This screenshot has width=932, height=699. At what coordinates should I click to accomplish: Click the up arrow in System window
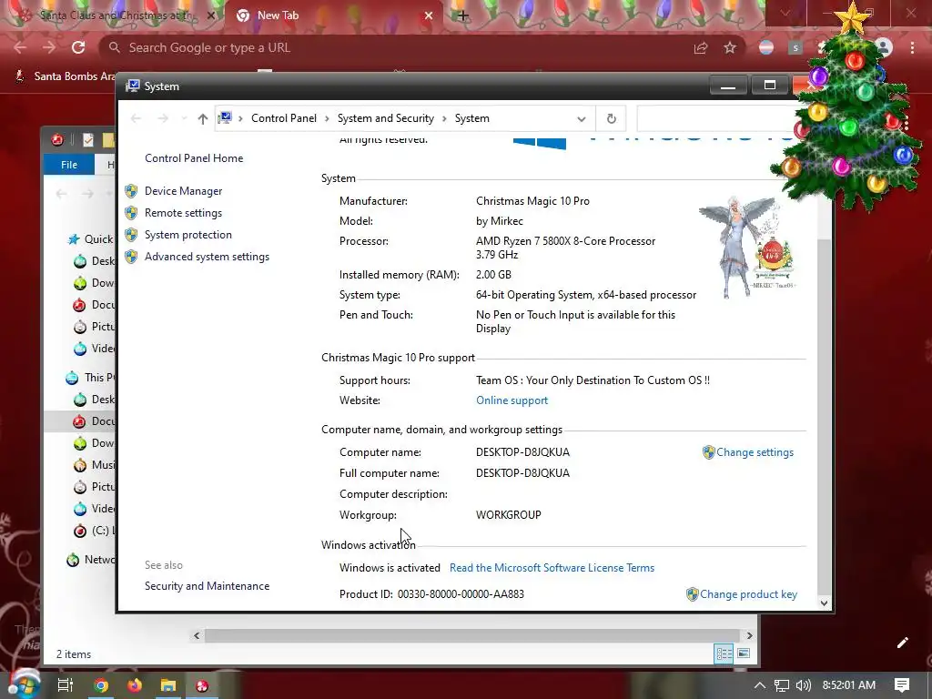(203, 119)
